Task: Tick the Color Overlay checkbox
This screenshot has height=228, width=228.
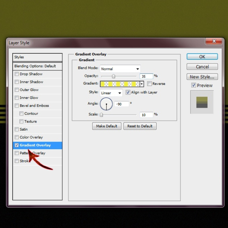Action: point(17,137)
